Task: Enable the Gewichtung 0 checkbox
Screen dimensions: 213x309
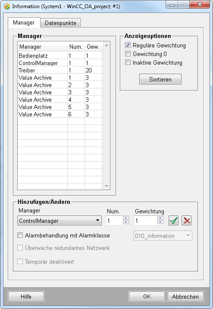Action: (x=128, y=53)
